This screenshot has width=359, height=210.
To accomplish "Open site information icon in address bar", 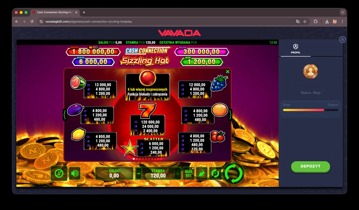I will (x=41, y=22).
